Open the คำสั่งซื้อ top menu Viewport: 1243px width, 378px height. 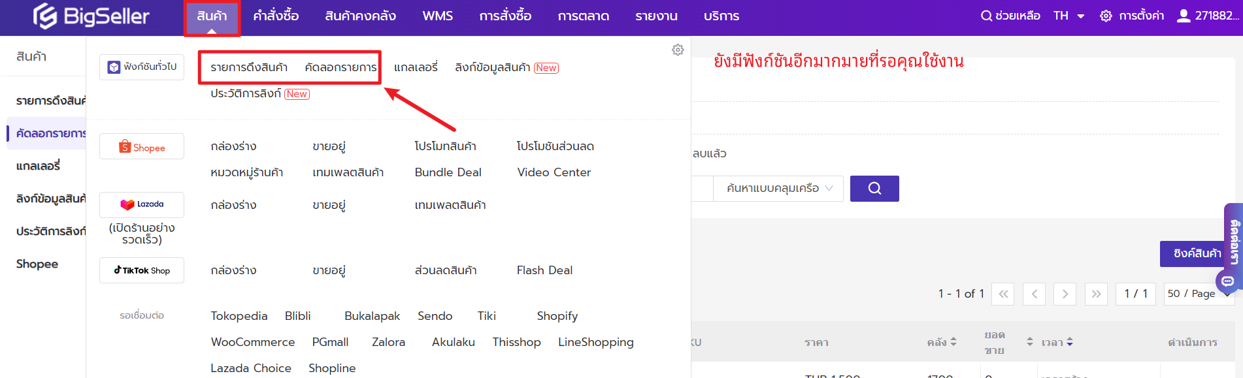[276, 16]
